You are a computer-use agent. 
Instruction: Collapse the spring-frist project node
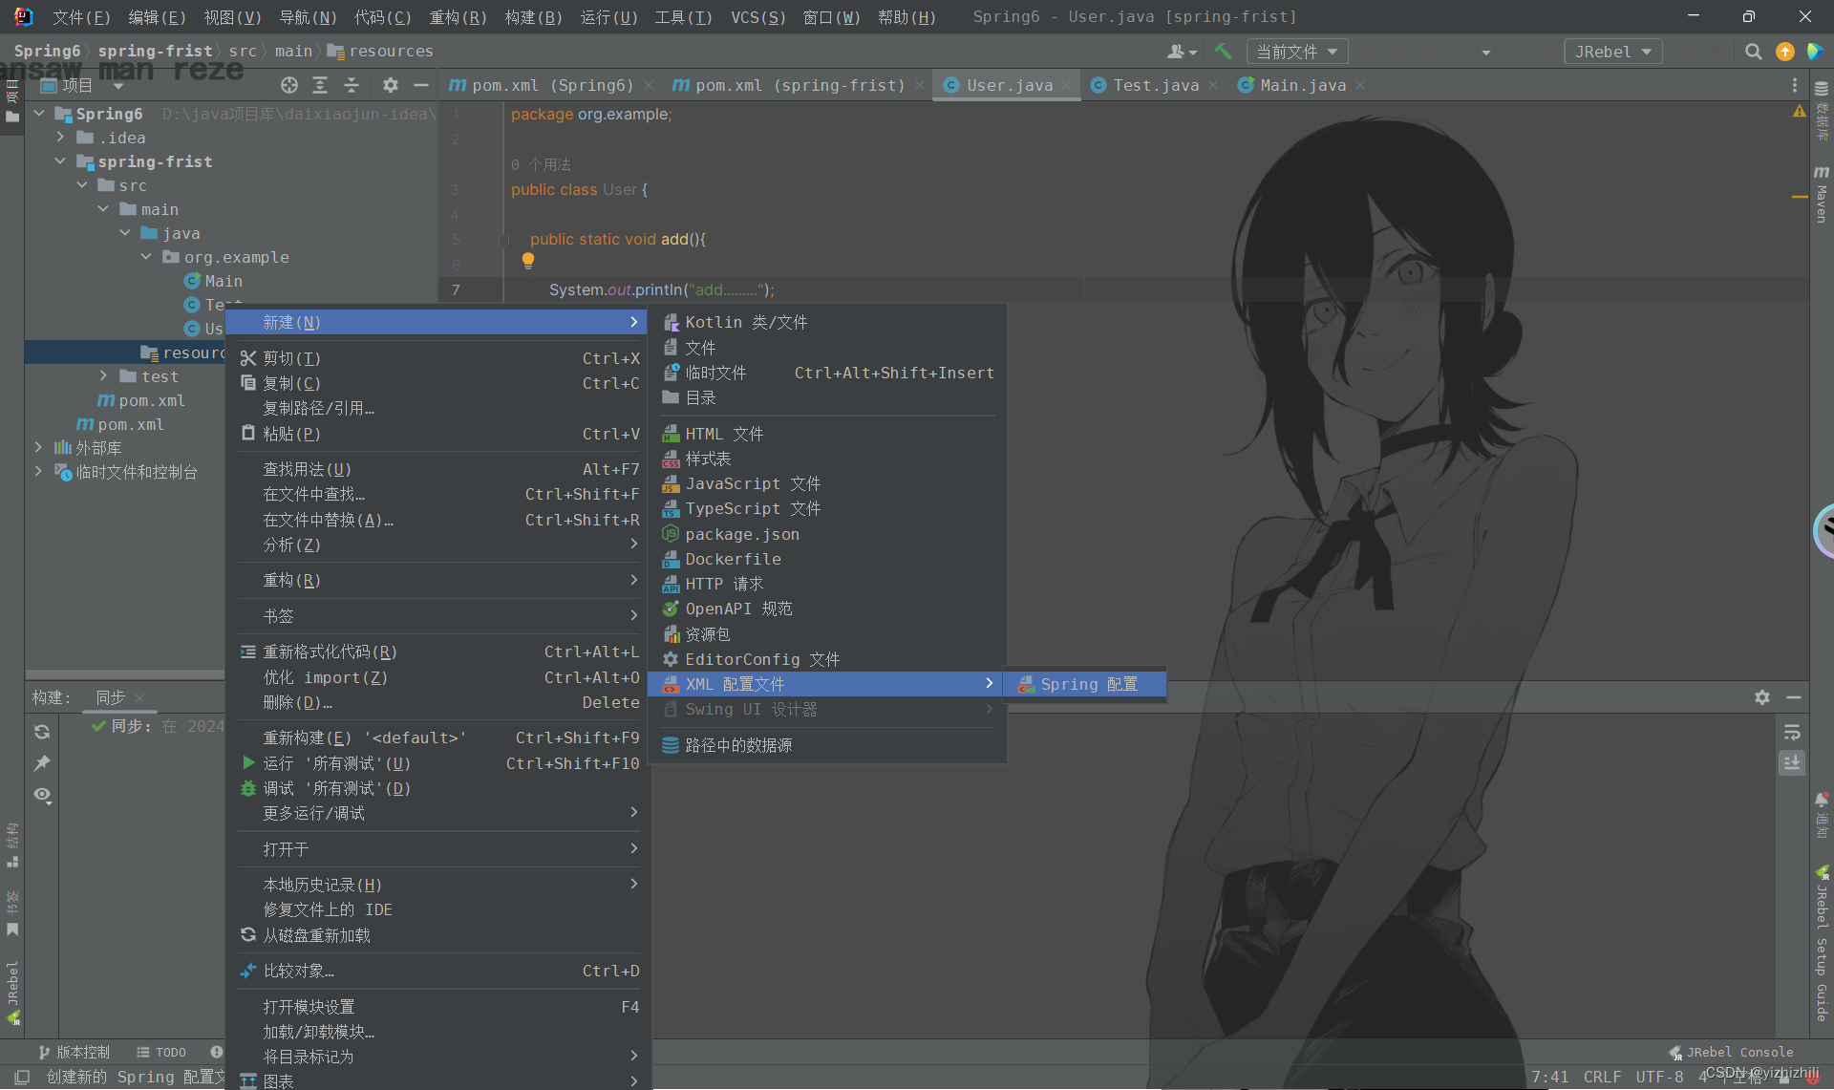(60, 161)
